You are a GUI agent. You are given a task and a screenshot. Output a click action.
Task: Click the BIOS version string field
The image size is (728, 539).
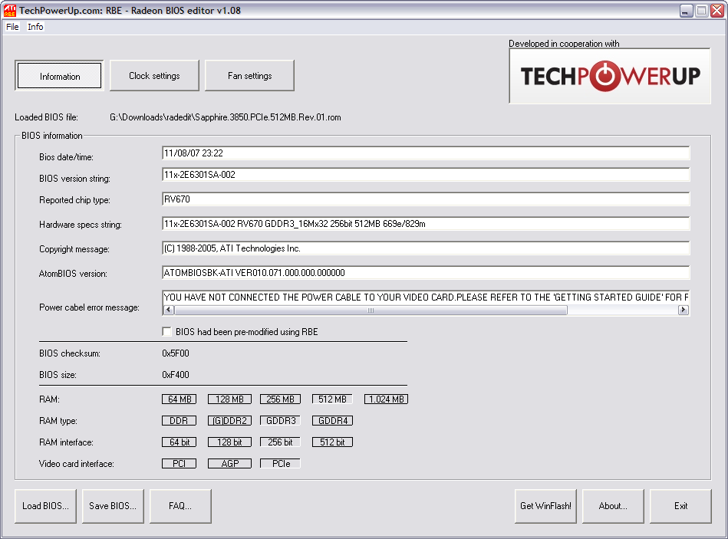(x=426, y=175)
